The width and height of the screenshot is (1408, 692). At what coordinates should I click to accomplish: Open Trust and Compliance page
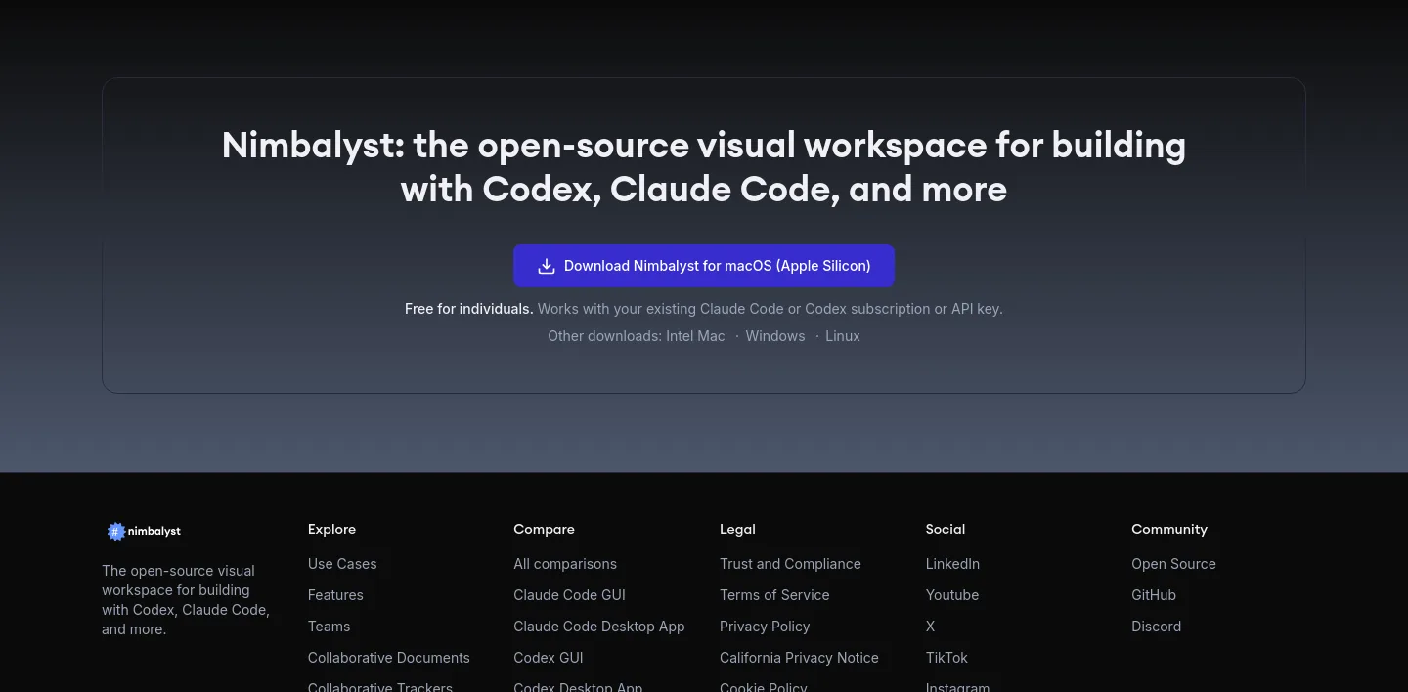790,564
